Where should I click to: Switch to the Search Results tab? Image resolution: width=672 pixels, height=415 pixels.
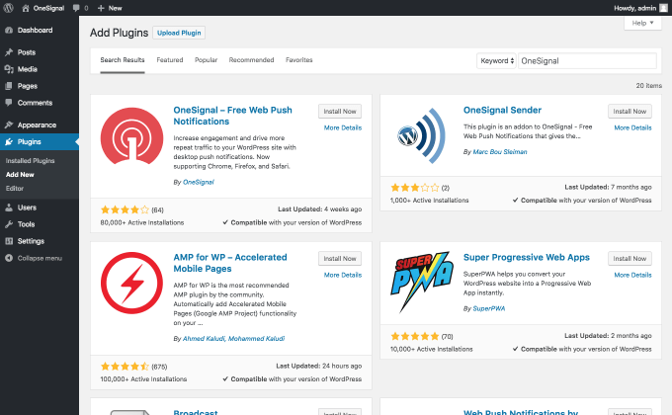123,60
